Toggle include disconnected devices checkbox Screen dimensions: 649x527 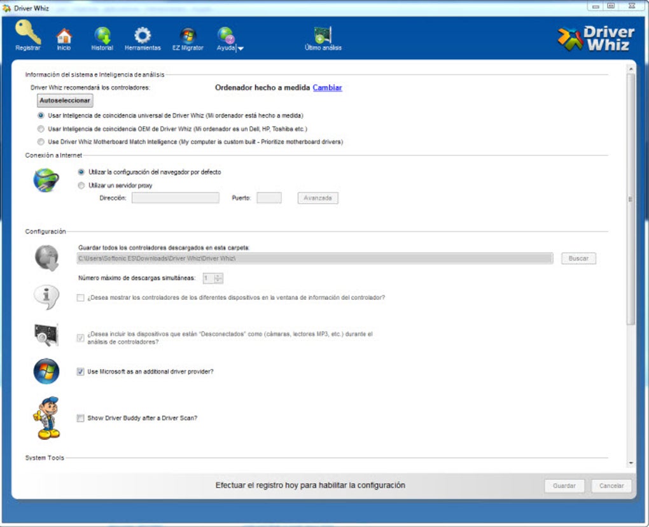80,338
